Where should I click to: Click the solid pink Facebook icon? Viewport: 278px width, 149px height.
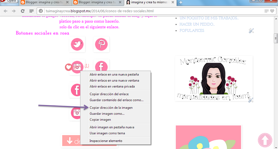[x=76, y=90]
